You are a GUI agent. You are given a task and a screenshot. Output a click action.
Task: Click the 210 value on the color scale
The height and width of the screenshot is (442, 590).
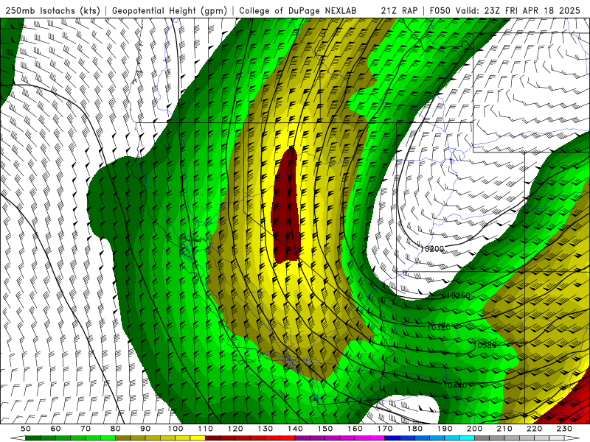[x=505, y=429]
